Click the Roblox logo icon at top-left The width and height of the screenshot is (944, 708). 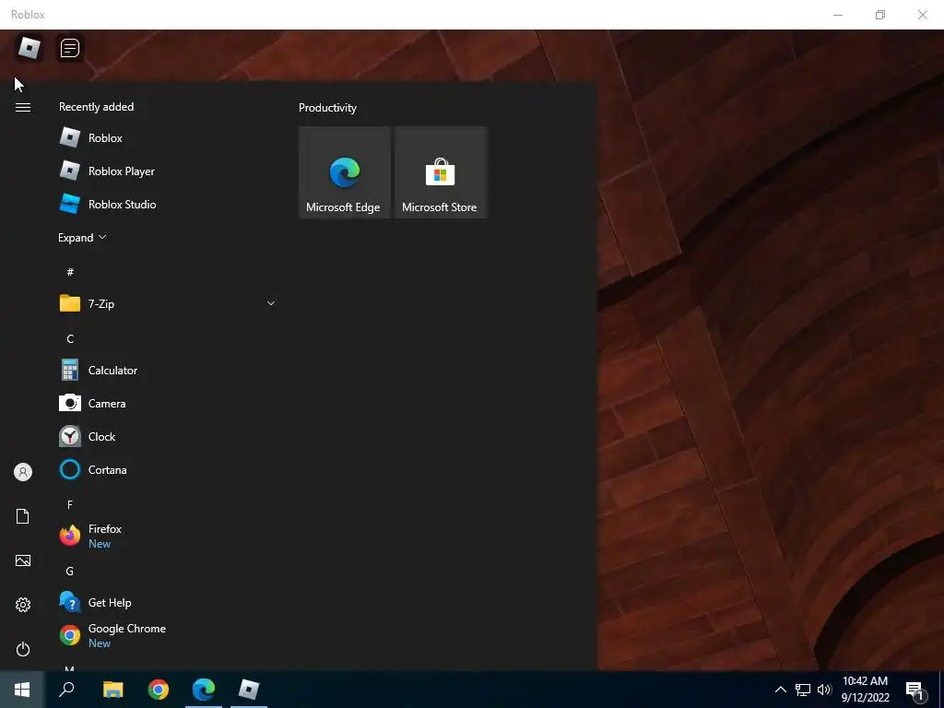tap(29, 48)
